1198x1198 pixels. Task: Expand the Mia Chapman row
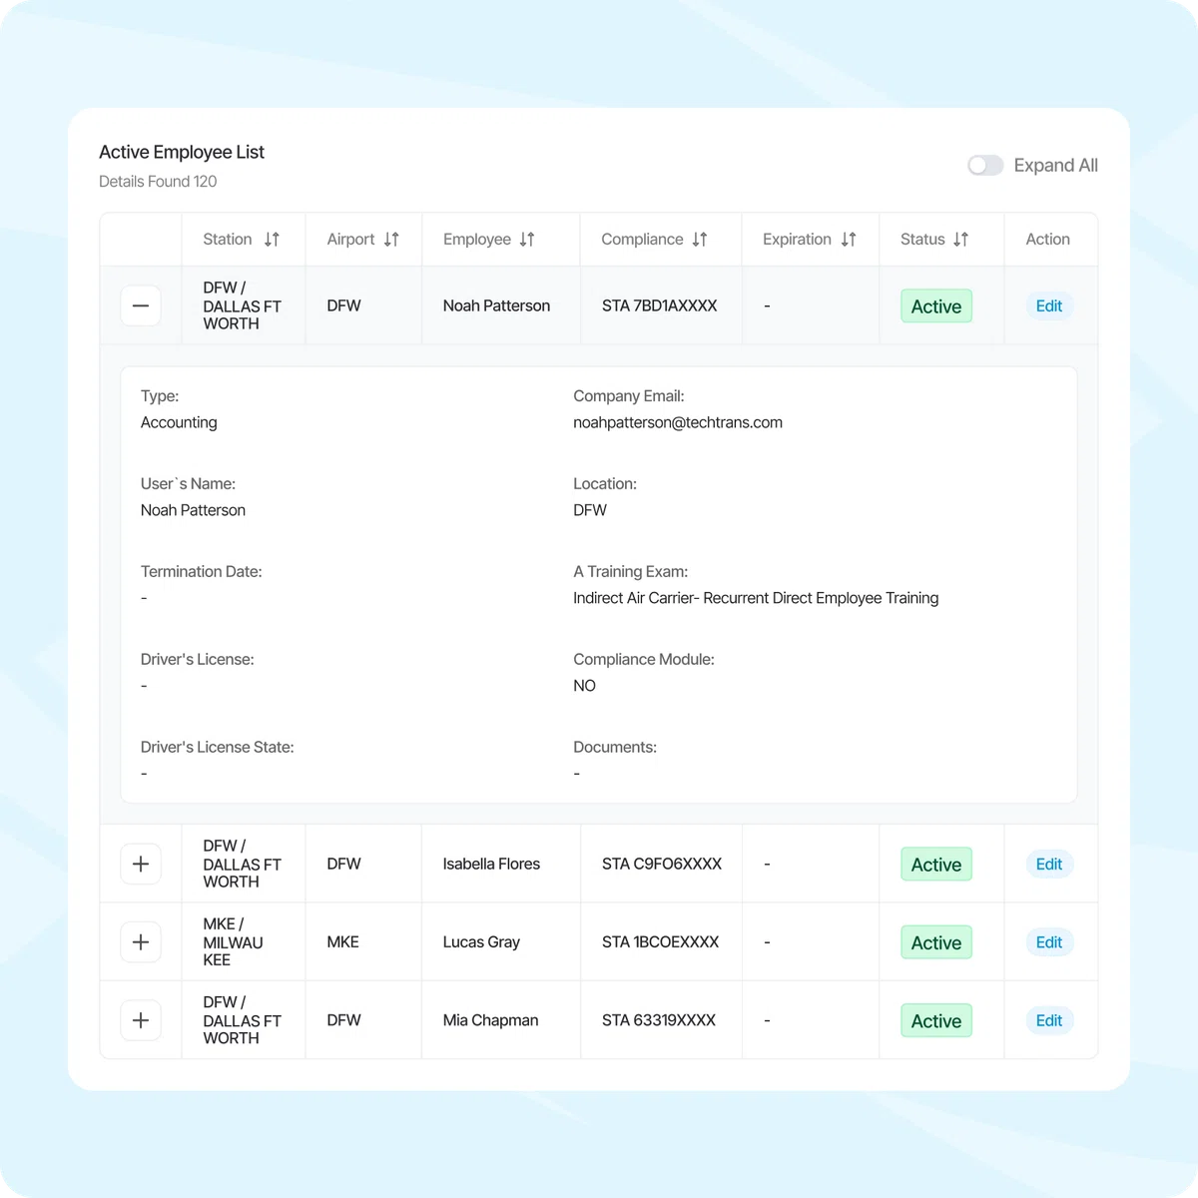point(141,1020)
